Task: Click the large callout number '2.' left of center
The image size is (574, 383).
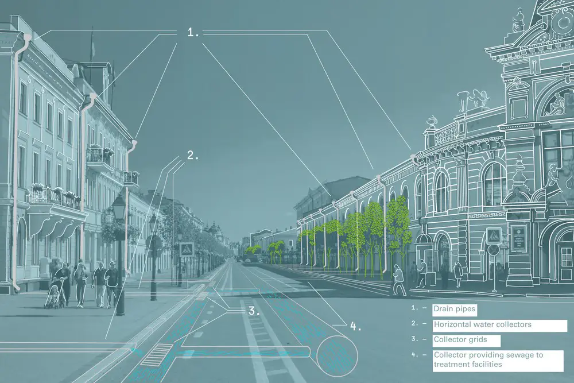Action: coord(192,155)
